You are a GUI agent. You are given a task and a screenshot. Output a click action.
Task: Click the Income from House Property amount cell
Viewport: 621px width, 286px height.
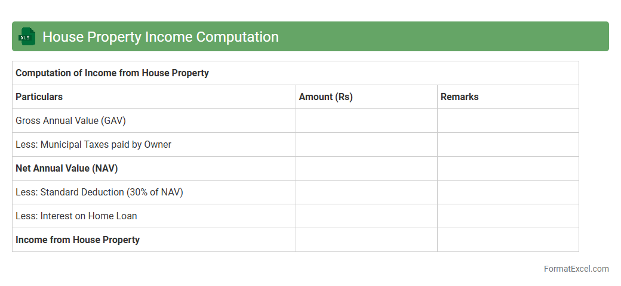366,240
